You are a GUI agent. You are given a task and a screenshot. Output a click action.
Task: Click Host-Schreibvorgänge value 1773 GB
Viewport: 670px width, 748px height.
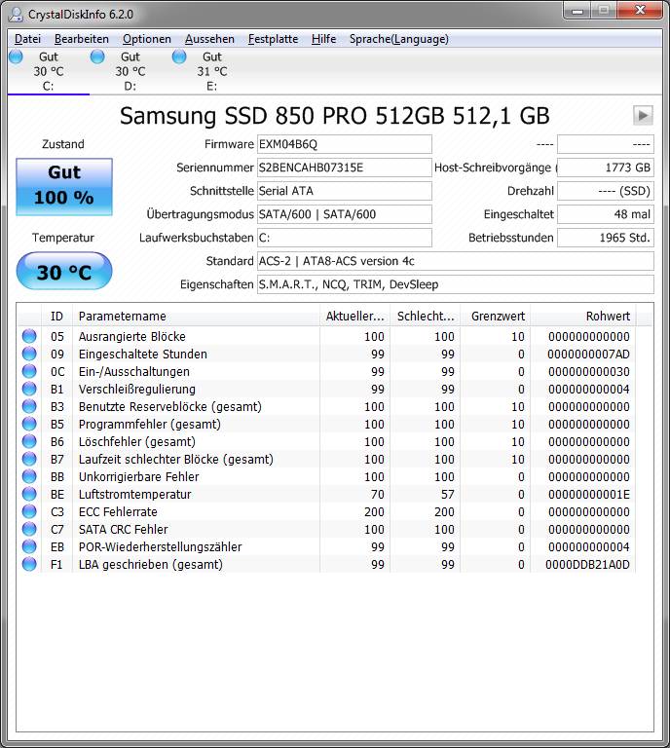(606, 168)
